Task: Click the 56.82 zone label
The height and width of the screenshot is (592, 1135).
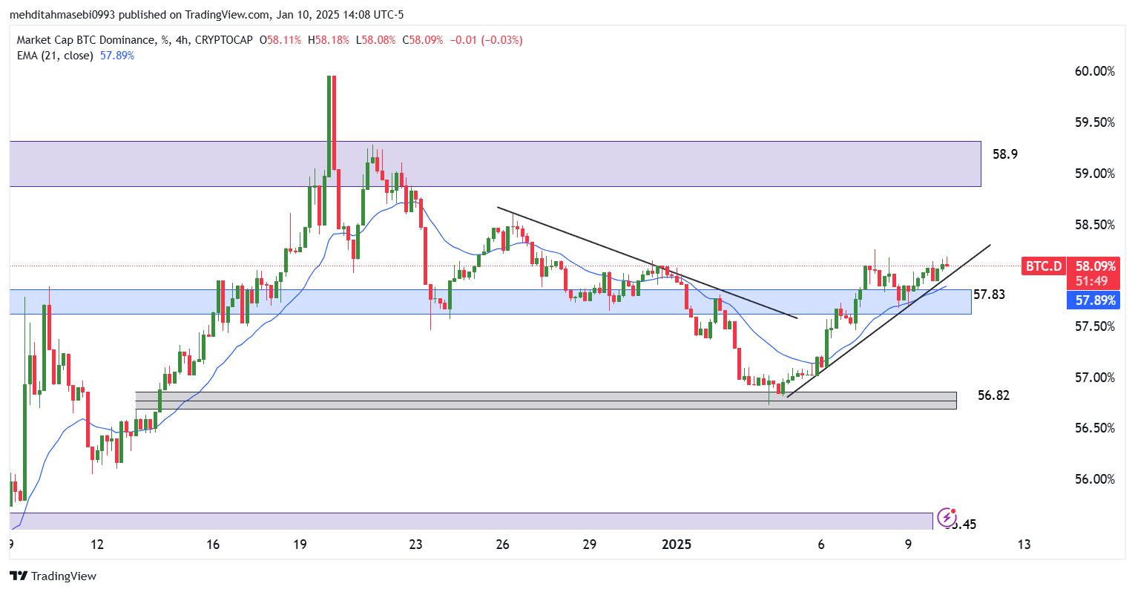Action: tap(993, 395)
